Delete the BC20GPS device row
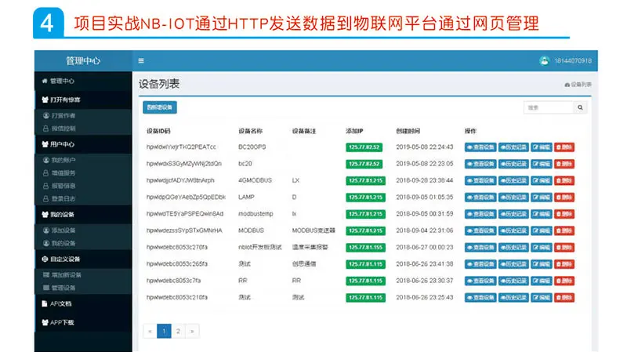Viewport: 627px width, 352px height. pyautogui.click(x=564, y=147)
